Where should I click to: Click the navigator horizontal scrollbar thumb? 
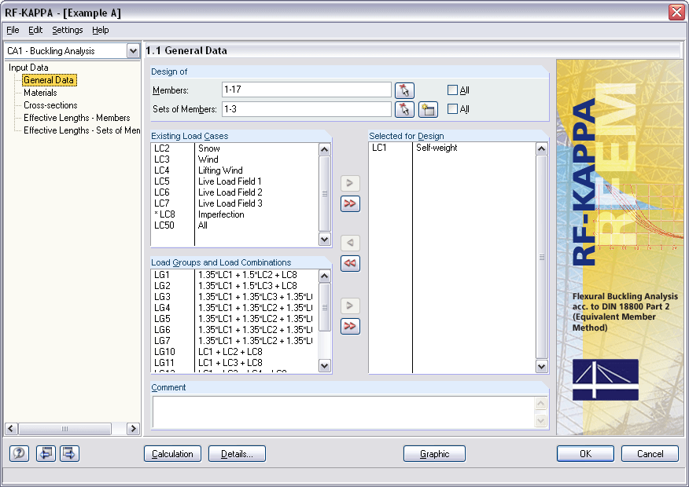(x=64, y=429)
